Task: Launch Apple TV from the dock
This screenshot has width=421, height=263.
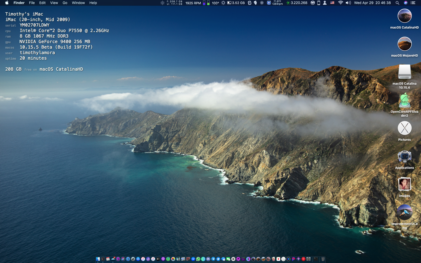Action: tap(158, 259)
